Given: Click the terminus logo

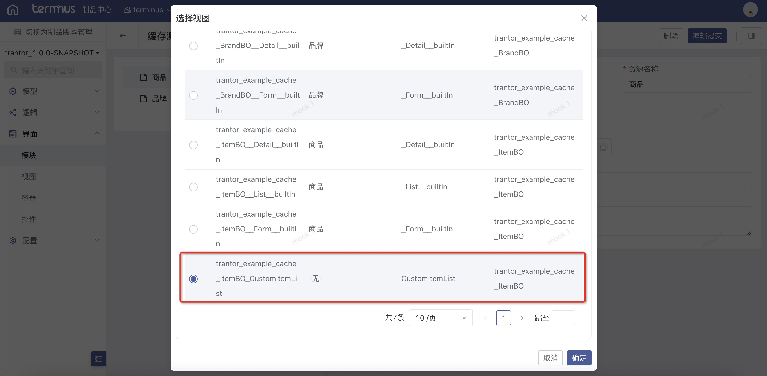Looking at the screenshot, I should coord(53,9).
